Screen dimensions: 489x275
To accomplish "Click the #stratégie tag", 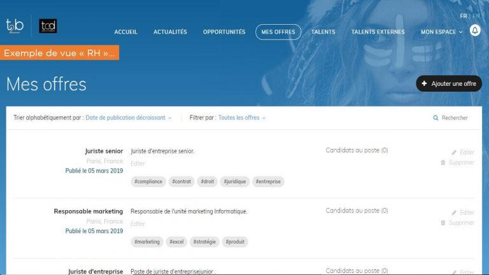I will (x=204, y=242).
